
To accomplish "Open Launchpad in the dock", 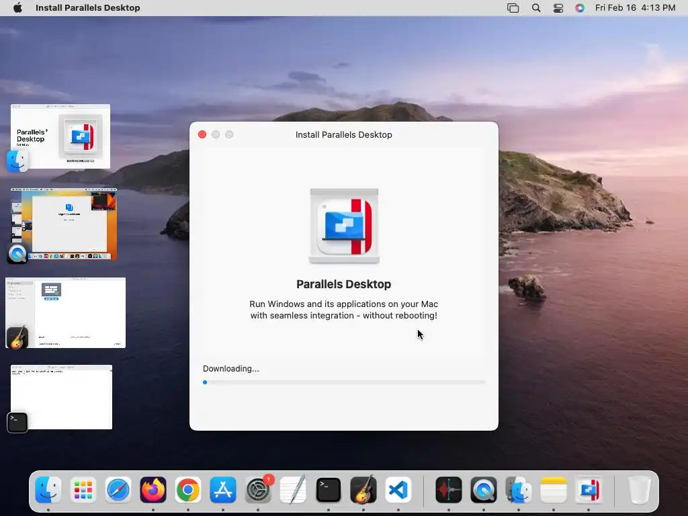I will [83, 490].
